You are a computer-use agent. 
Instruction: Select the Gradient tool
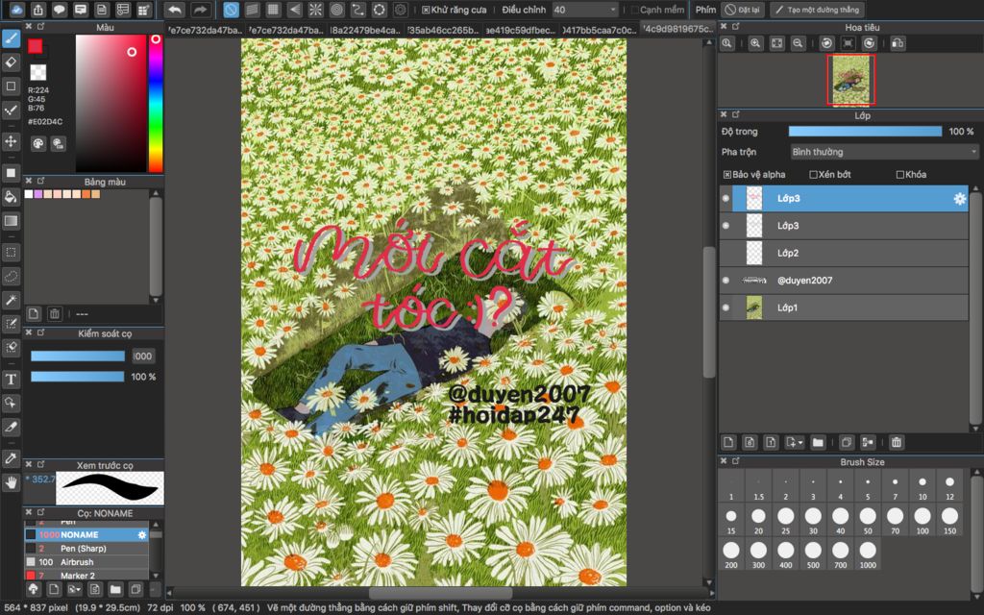[11, 220]
